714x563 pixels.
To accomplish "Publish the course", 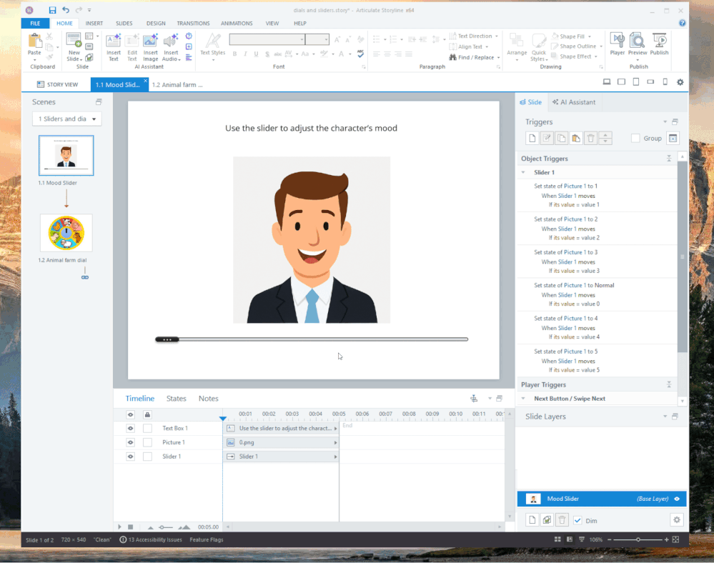I will pos(659,44).
